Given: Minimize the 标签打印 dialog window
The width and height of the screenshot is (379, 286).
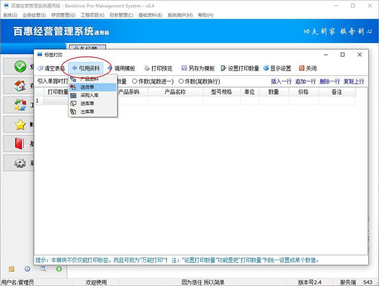Looking at the screenshot, I should (x=326, y=55).
